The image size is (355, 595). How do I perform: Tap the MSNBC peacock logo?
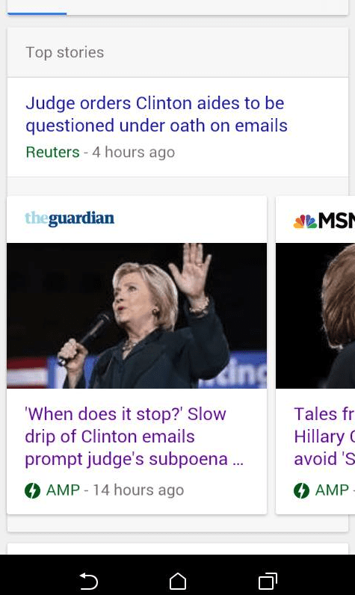point(305,221)
